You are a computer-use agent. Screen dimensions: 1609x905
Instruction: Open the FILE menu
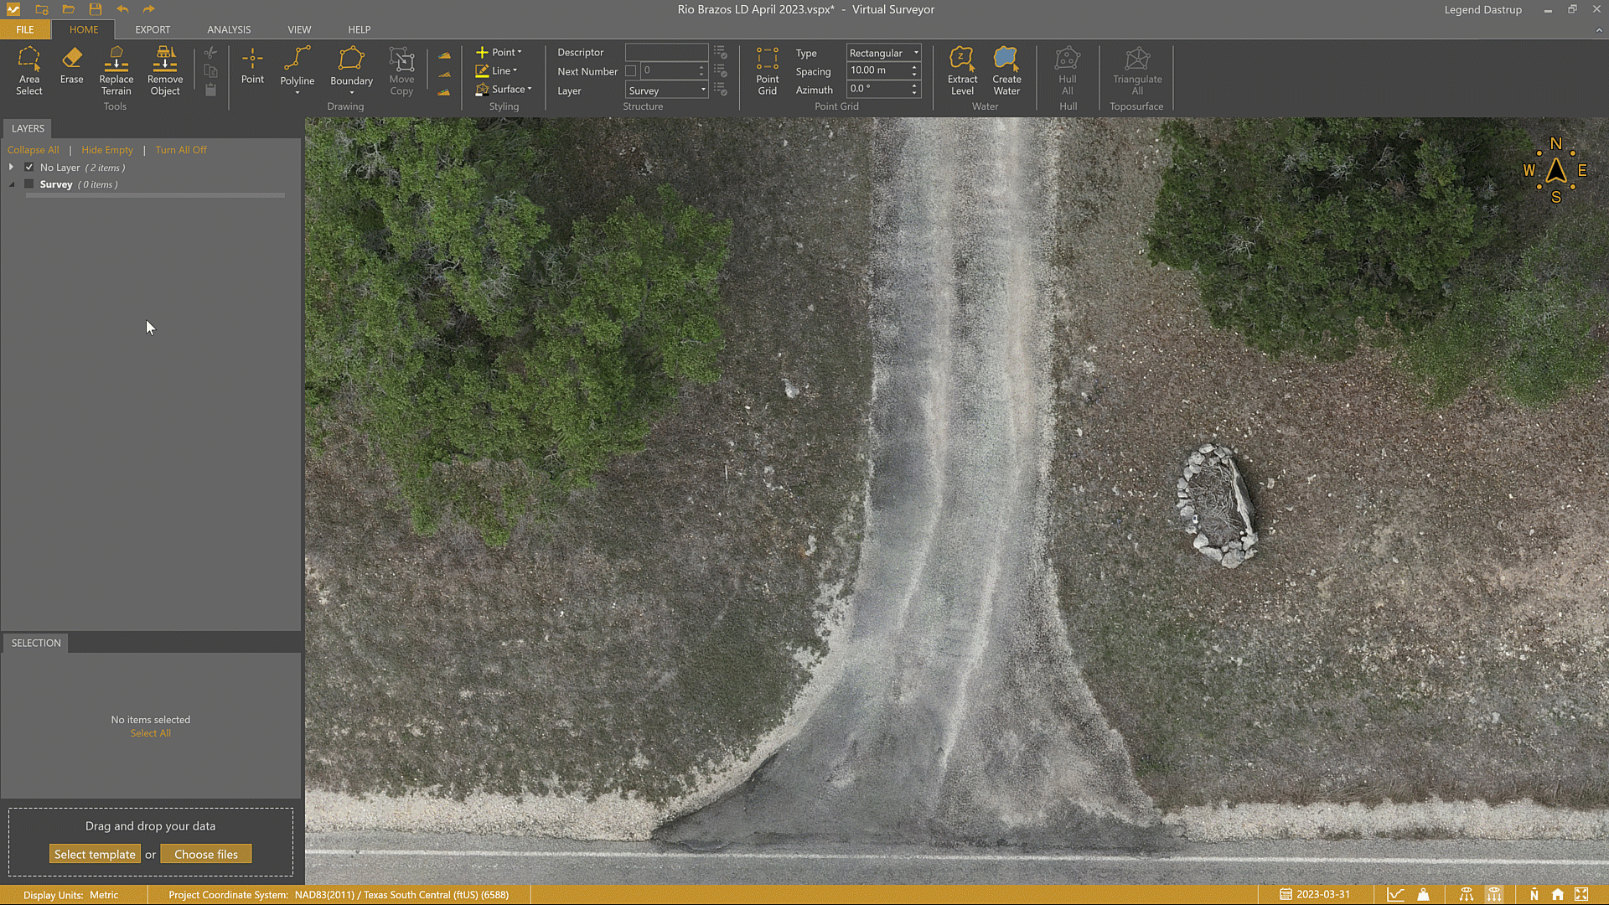pos(24,29)
